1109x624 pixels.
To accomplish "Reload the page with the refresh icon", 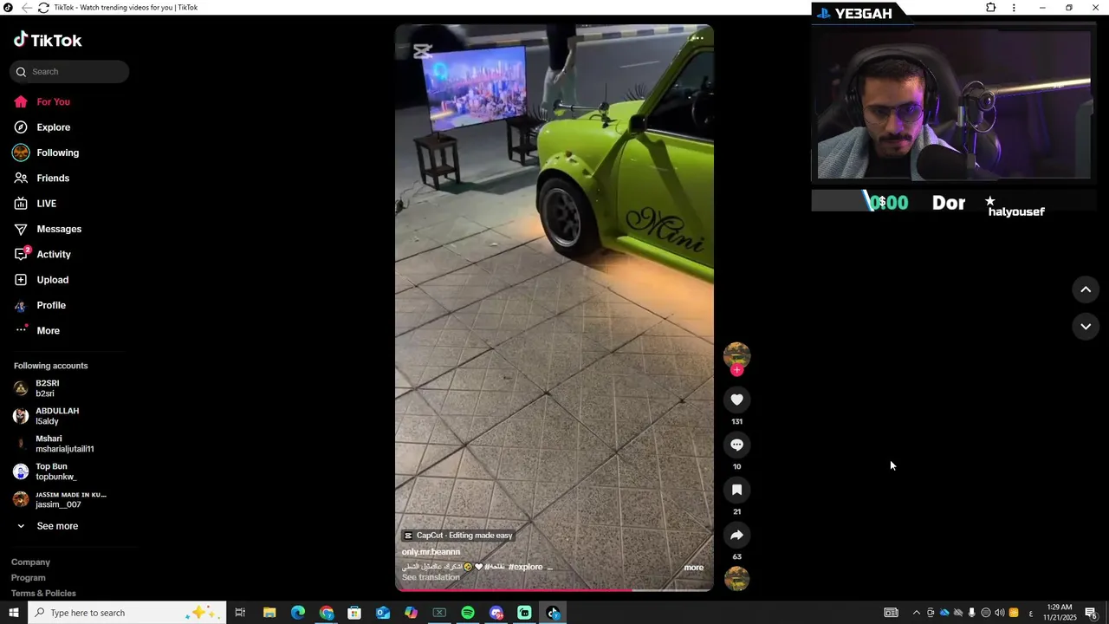I will pos(43,8).
